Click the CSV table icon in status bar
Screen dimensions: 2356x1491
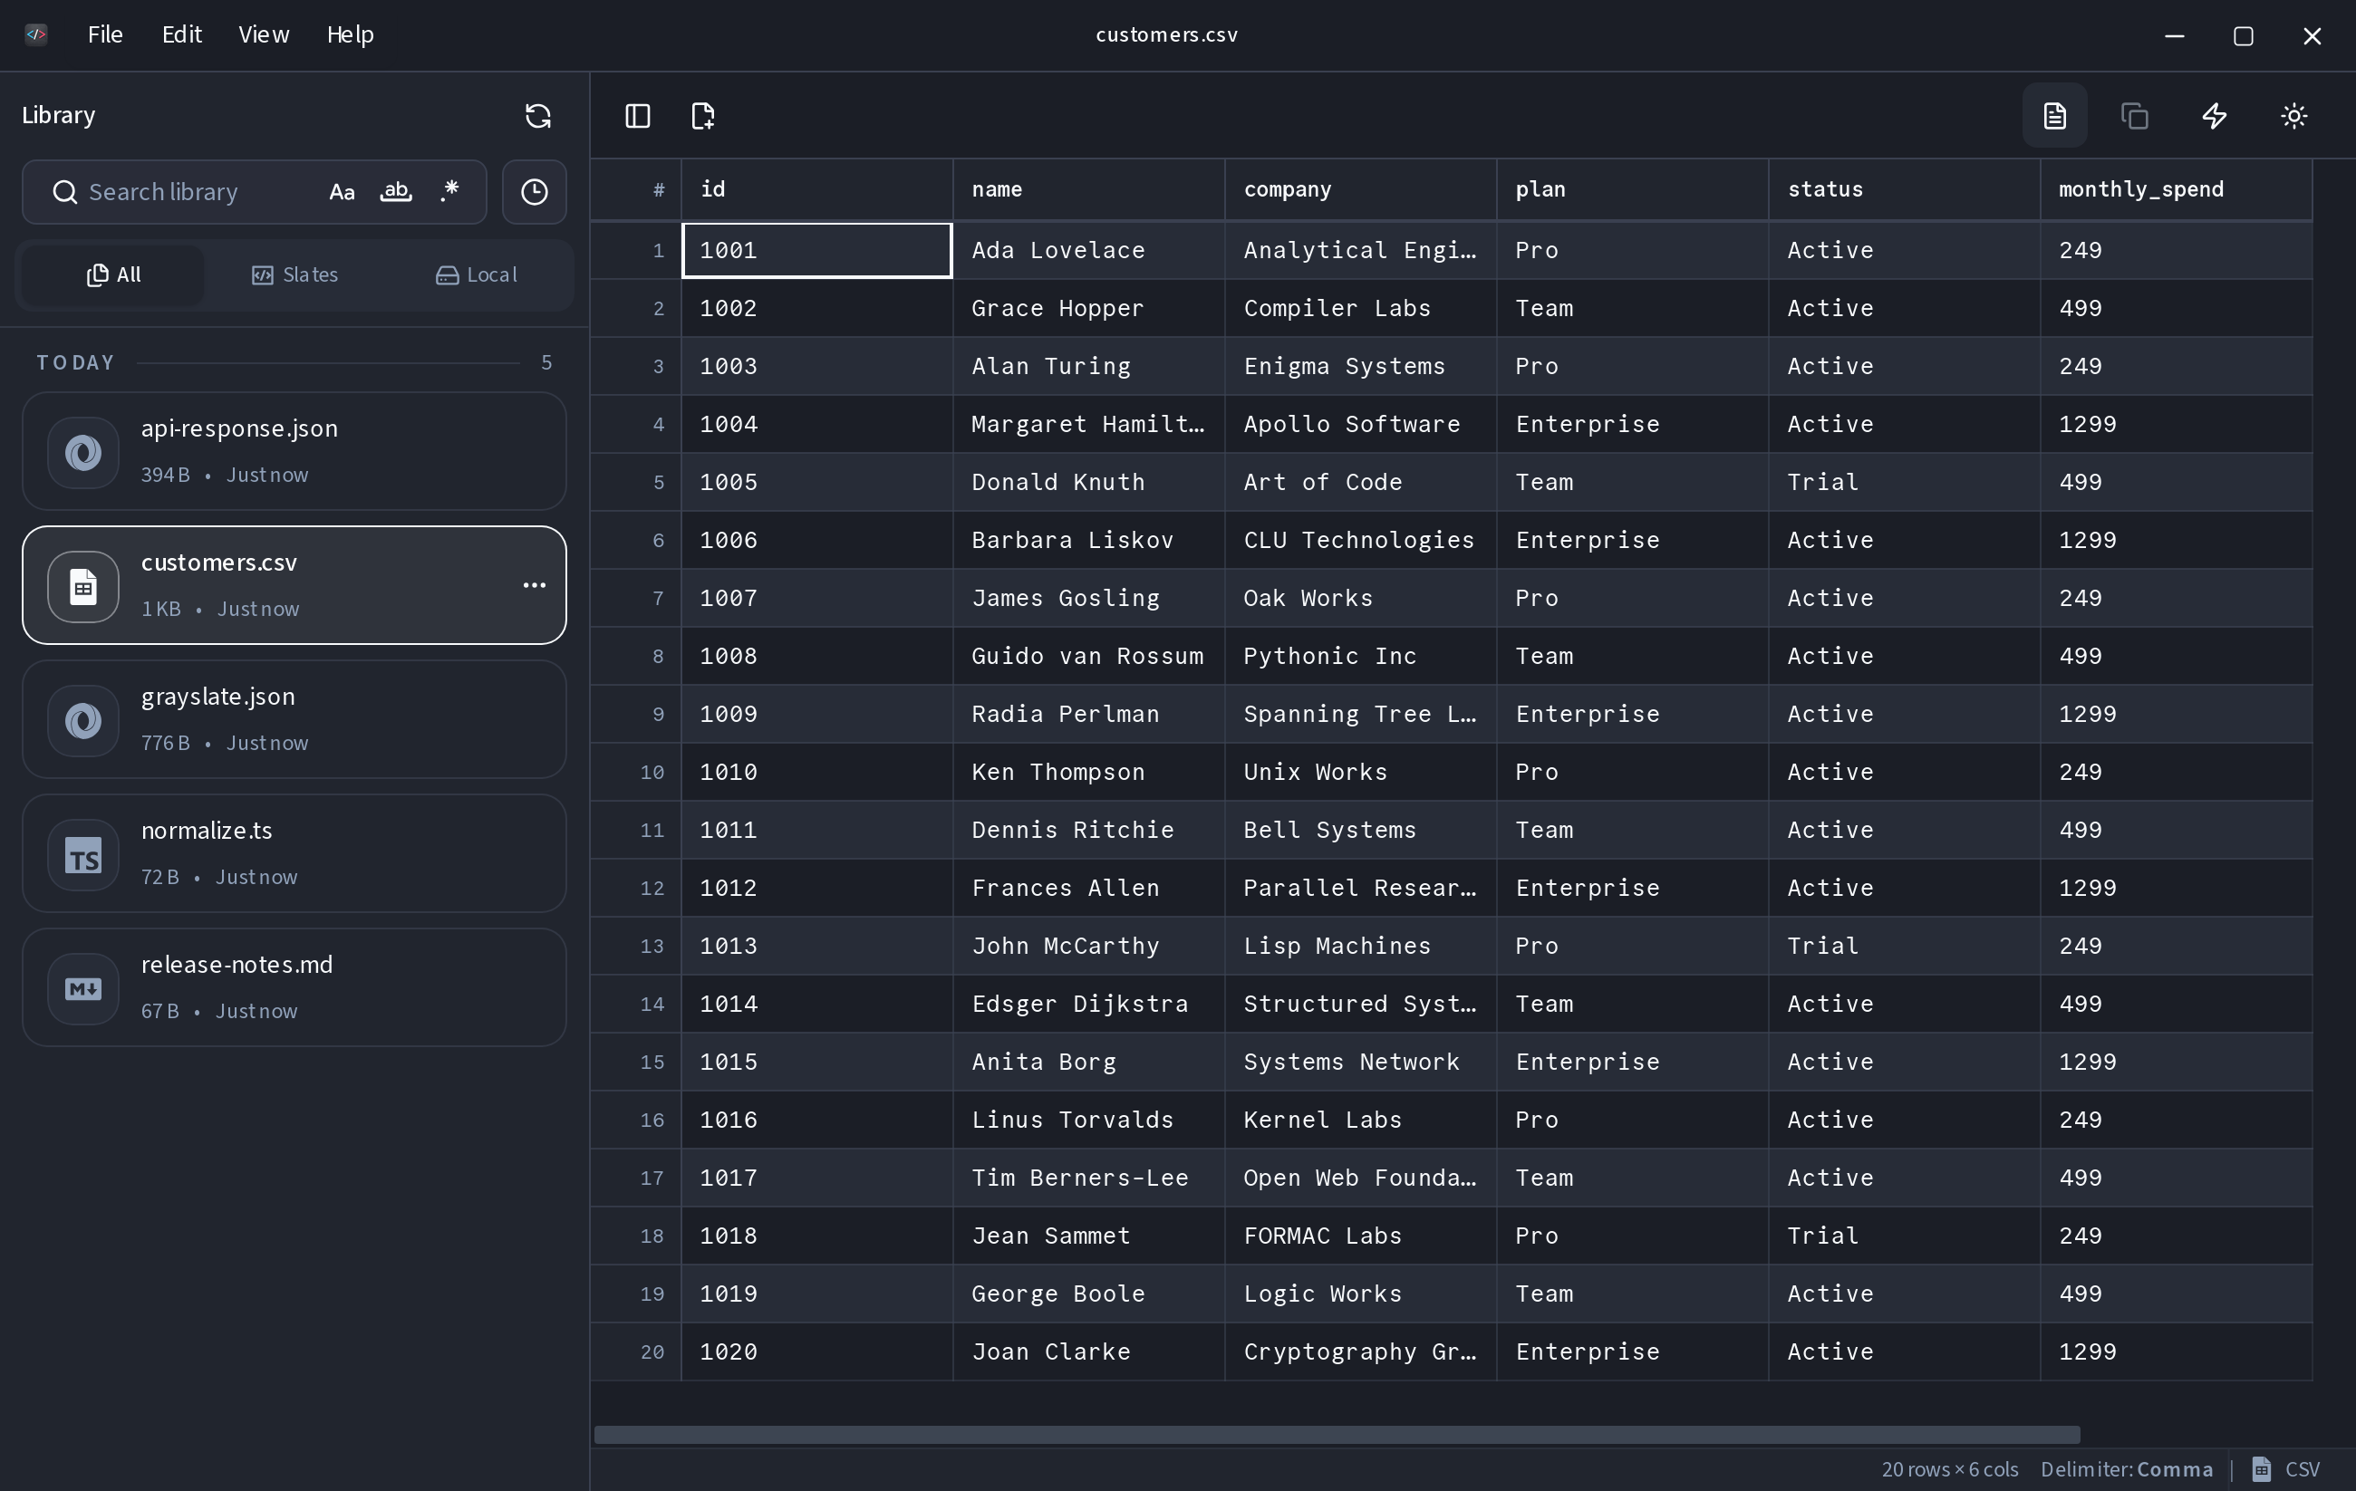2262,1468
